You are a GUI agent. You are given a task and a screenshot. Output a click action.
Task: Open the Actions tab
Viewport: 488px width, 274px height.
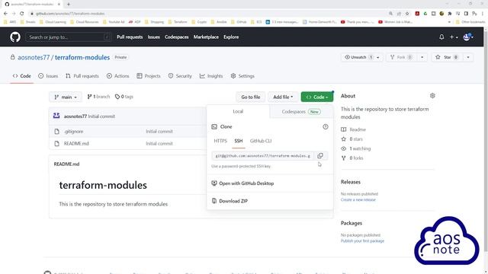point(118,76)
